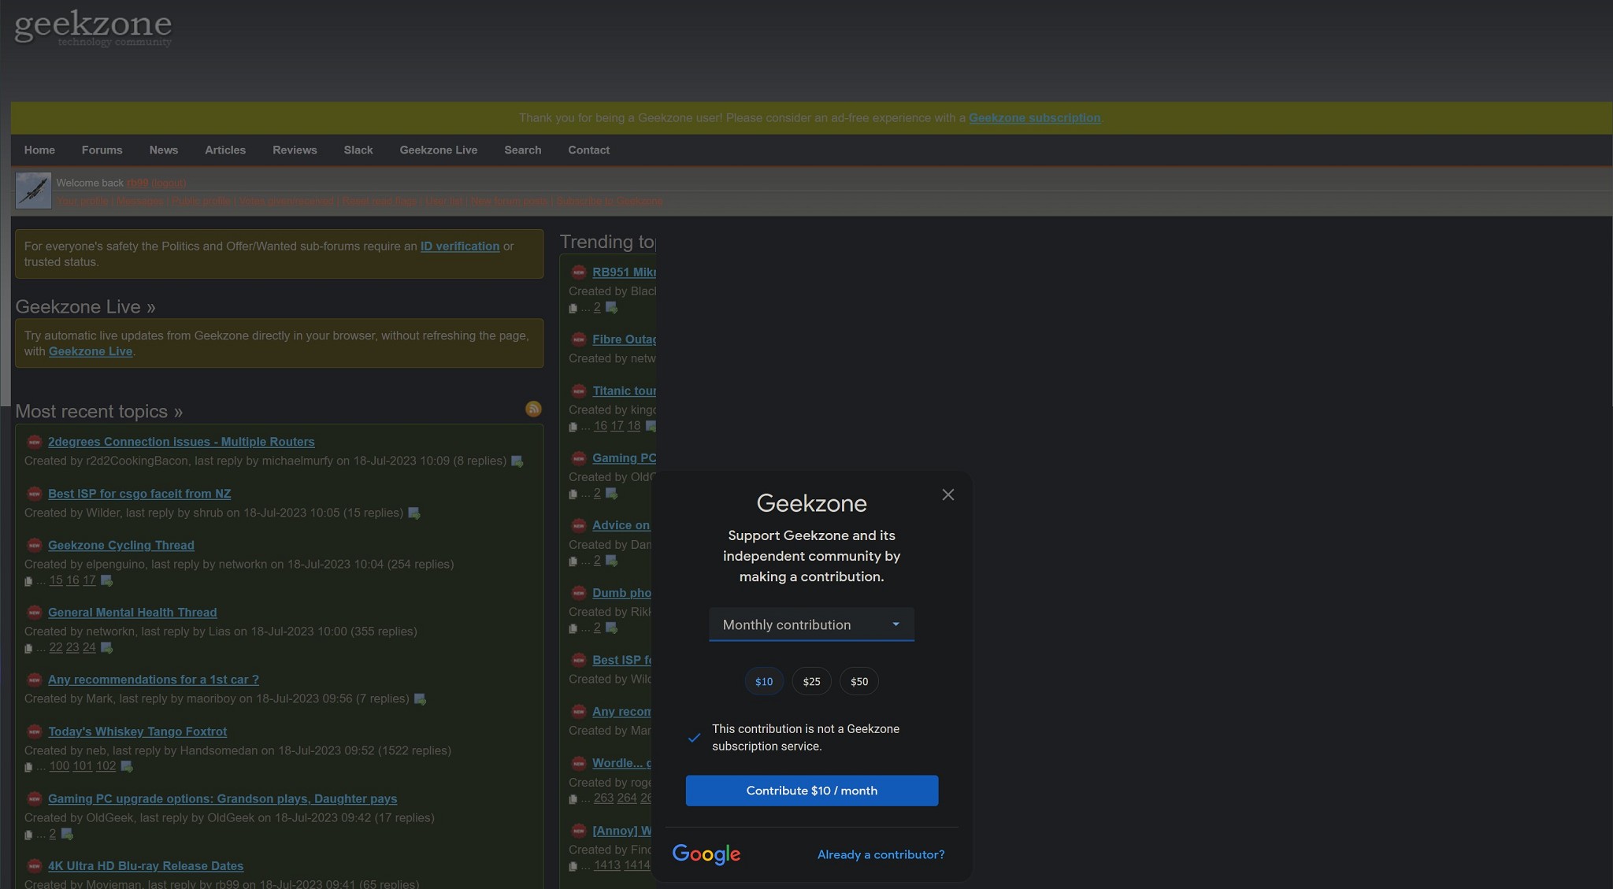
Task: Open topic Any recommendations for a 1st car
Action: 154,680
